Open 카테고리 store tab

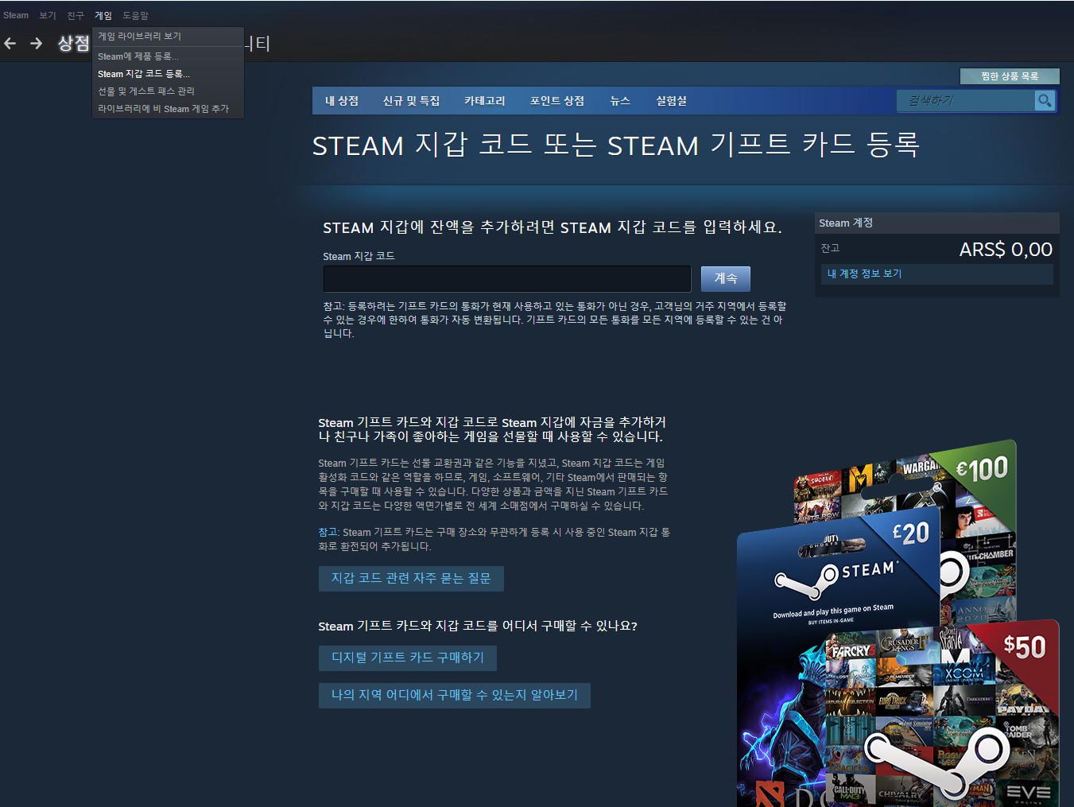tap(485, 101)
